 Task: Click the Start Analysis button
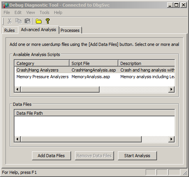click(x=137, y=156)
